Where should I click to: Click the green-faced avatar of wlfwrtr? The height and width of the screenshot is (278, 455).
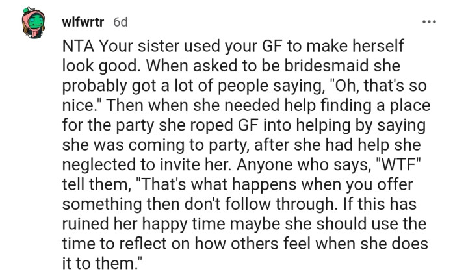click(x=33, y=23)
